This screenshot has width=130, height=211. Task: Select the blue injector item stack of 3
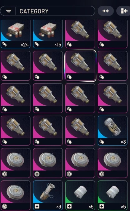coord(48,195)
